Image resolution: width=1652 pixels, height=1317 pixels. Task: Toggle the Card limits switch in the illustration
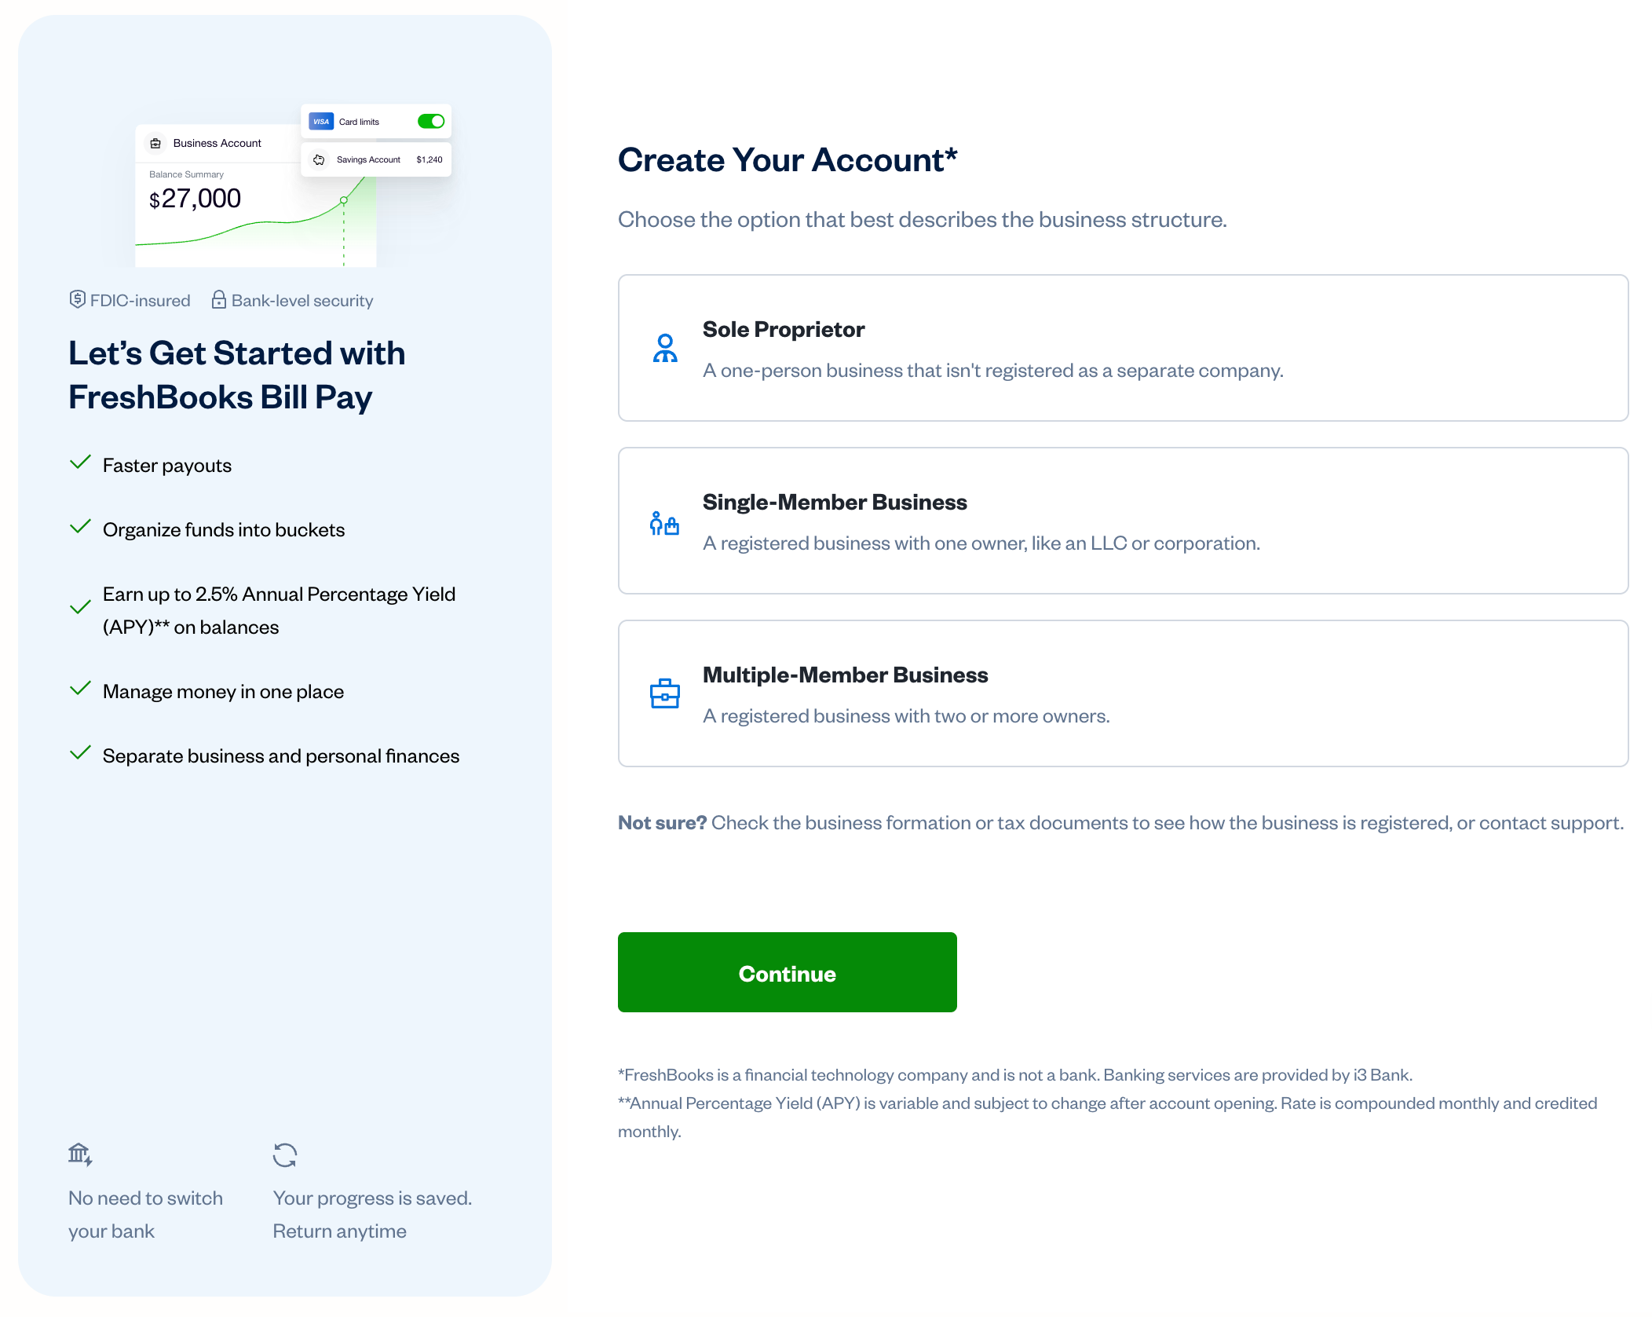pos(431,121)
